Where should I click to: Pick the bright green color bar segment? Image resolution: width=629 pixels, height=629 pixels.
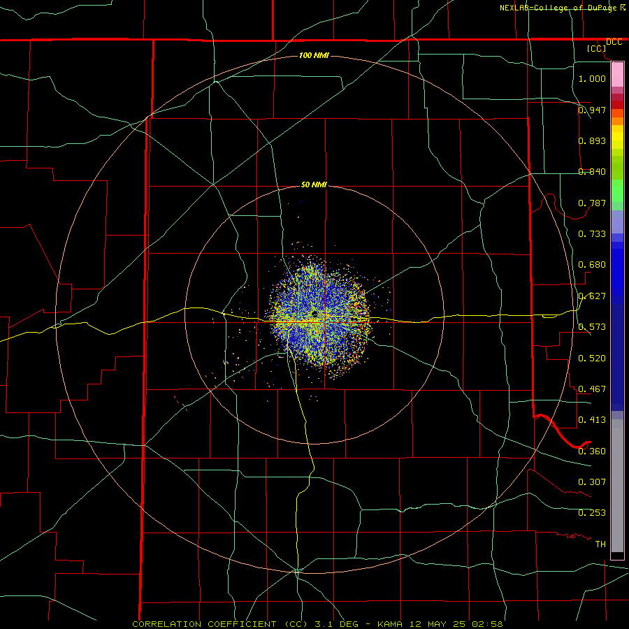click(x=617, y=191)
